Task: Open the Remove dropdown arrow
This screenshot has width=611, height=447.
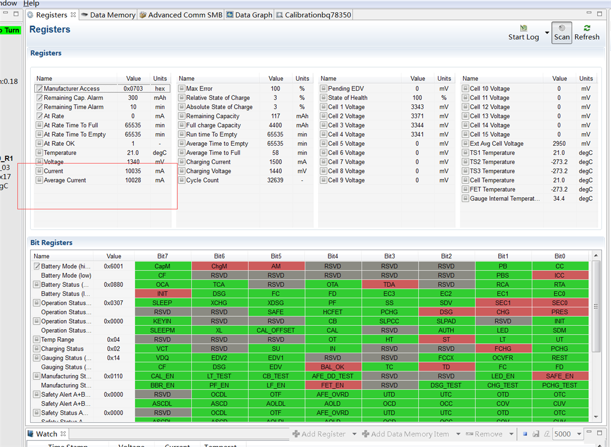Action: 511,434
